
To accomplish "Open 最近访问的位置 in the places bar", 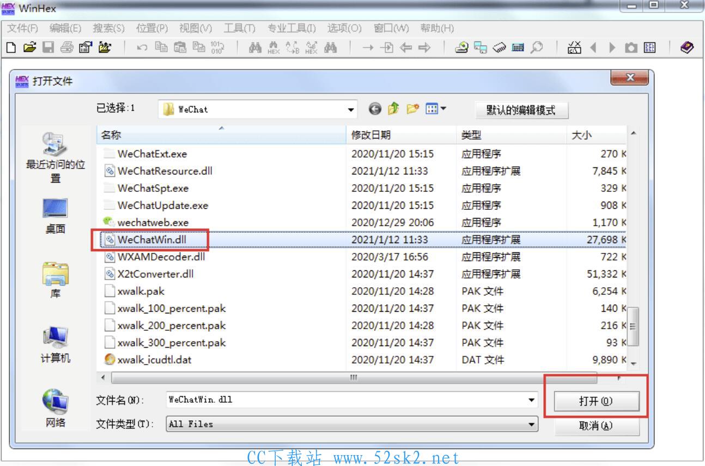I will (x=55, y=158).
